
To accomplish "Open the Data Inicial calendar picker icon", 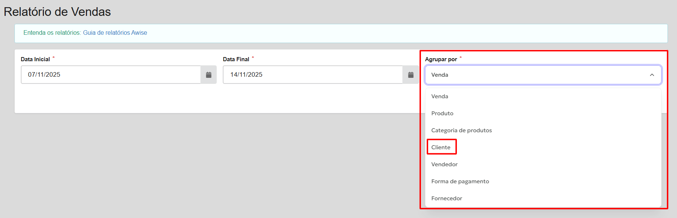I will (x=208, y=75).
